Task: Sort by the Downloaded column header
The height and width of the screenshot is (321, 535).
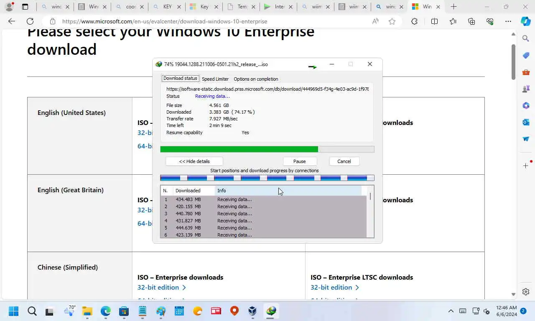Action: [x=194, y=191]
